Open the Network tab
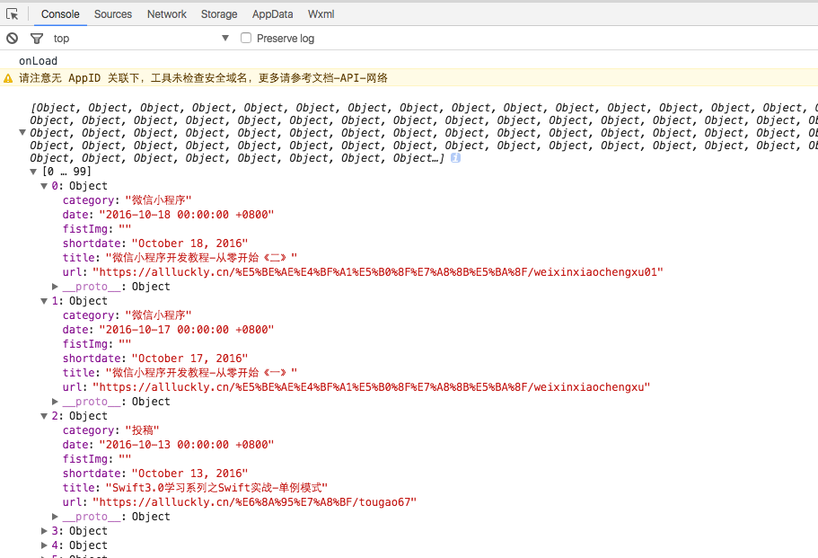 (167, 14)
